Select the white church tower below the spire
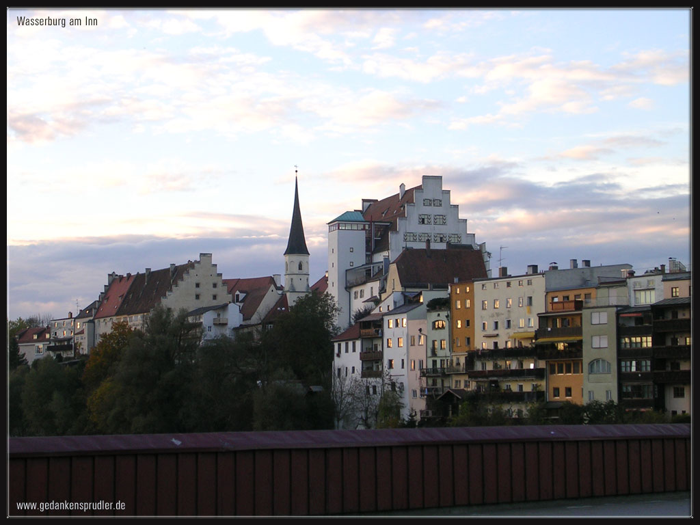The height and width of the screenshot is (525, 700). click(296, 273)
